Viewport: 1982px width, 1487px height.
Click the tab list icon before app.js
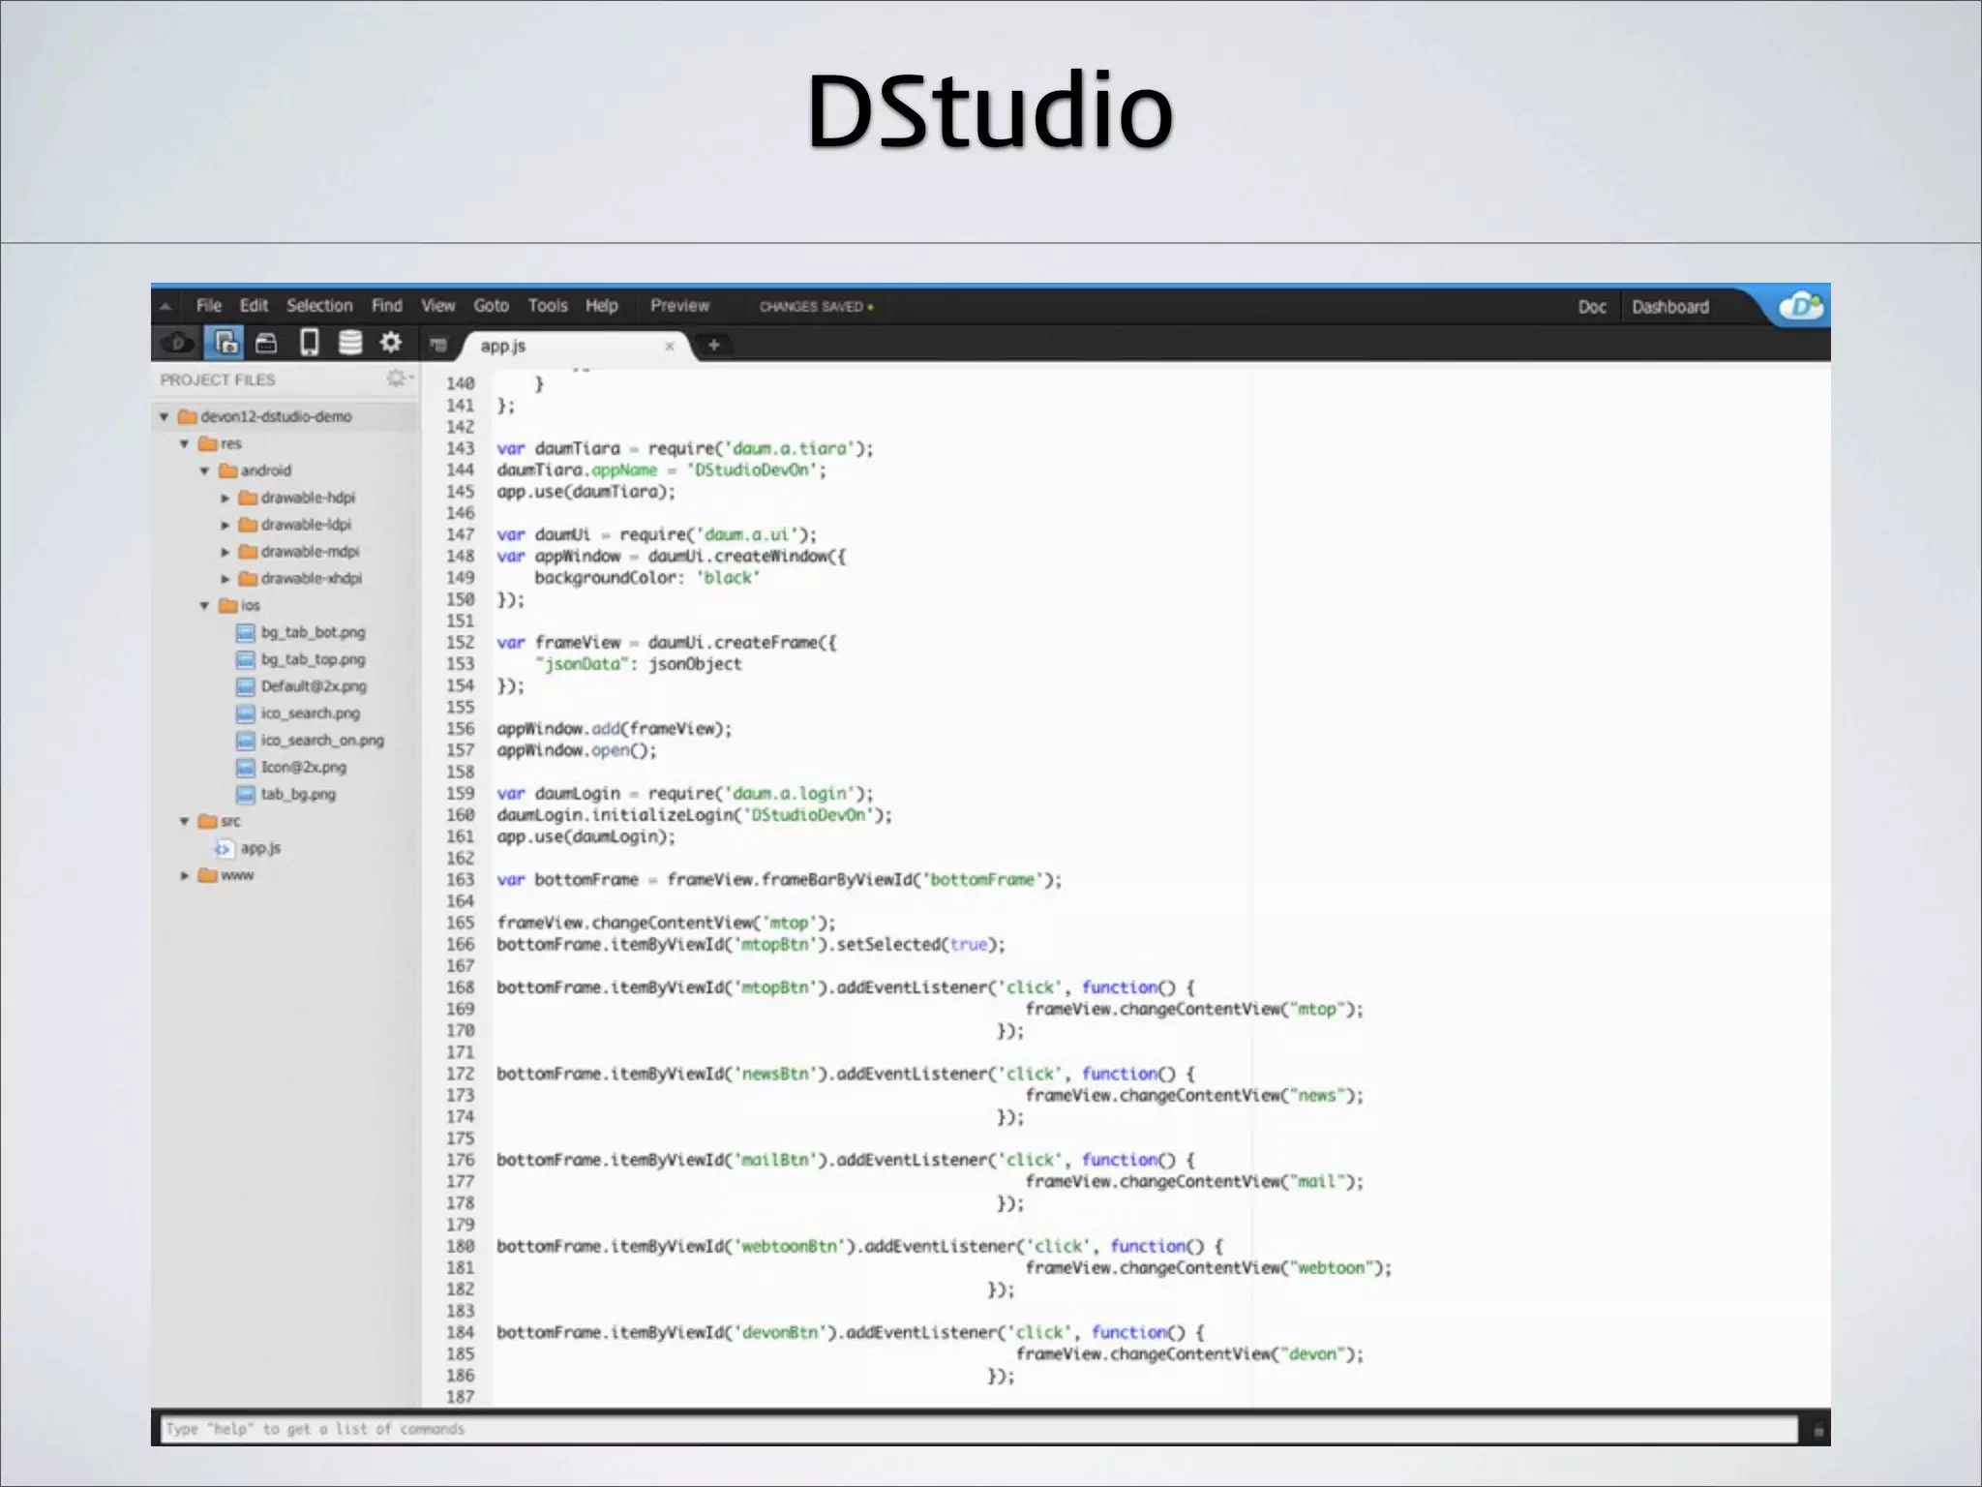tap(438, 345)
